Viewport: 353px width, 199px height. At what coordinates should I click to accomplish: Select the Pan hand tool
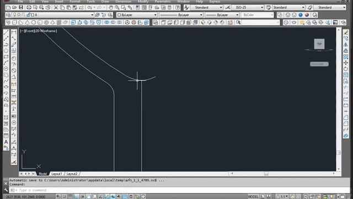click(x=110, y=7)
